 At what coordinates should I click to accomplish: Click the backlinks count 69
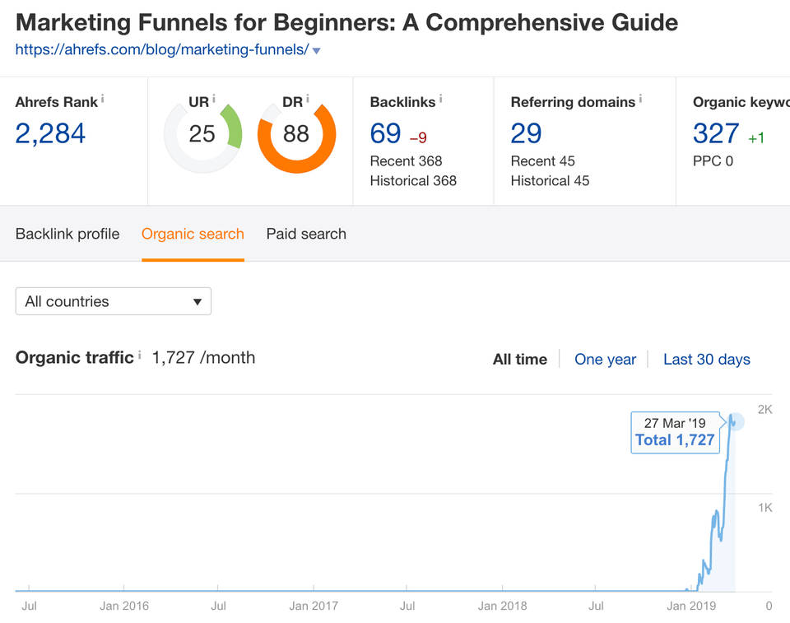coord(386,133)
